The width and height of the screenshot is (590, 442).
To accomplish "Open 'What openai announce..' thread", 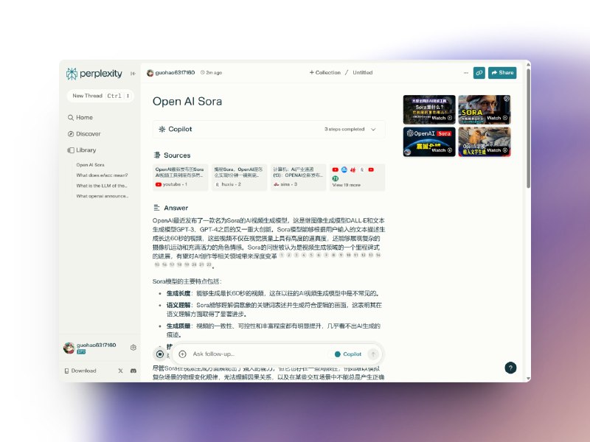I will pos(103,196).
